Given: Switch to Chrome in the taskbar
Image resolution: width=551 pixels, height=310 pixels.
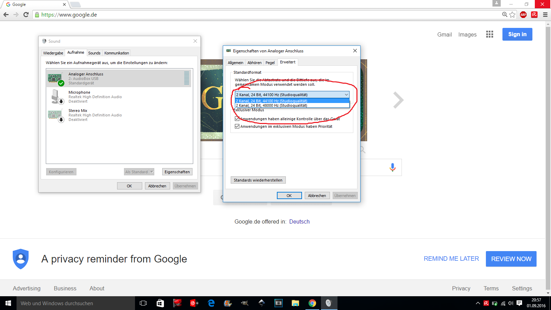Looking at the screenshot, I should (312, 303).
